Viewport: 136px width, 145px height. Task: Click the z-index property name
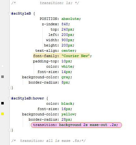tap(50, 24)
